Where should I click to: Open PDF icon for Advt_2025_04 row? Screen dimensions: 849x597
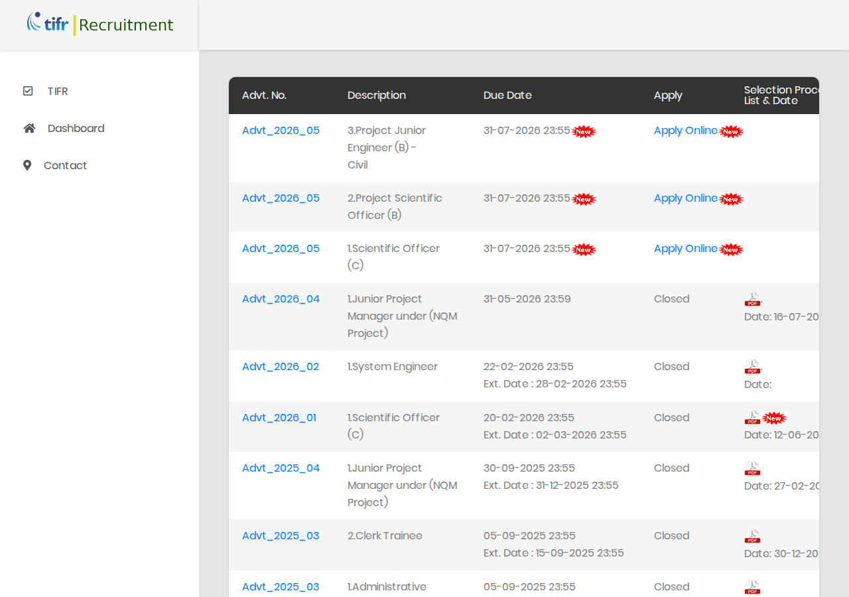pos(752,468)
